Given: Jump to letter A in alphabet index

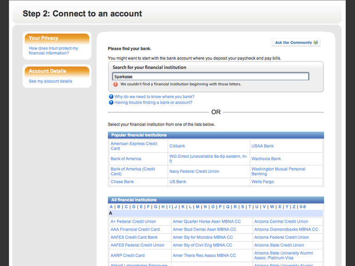Looking at the screenshot, I should point(111,207).
